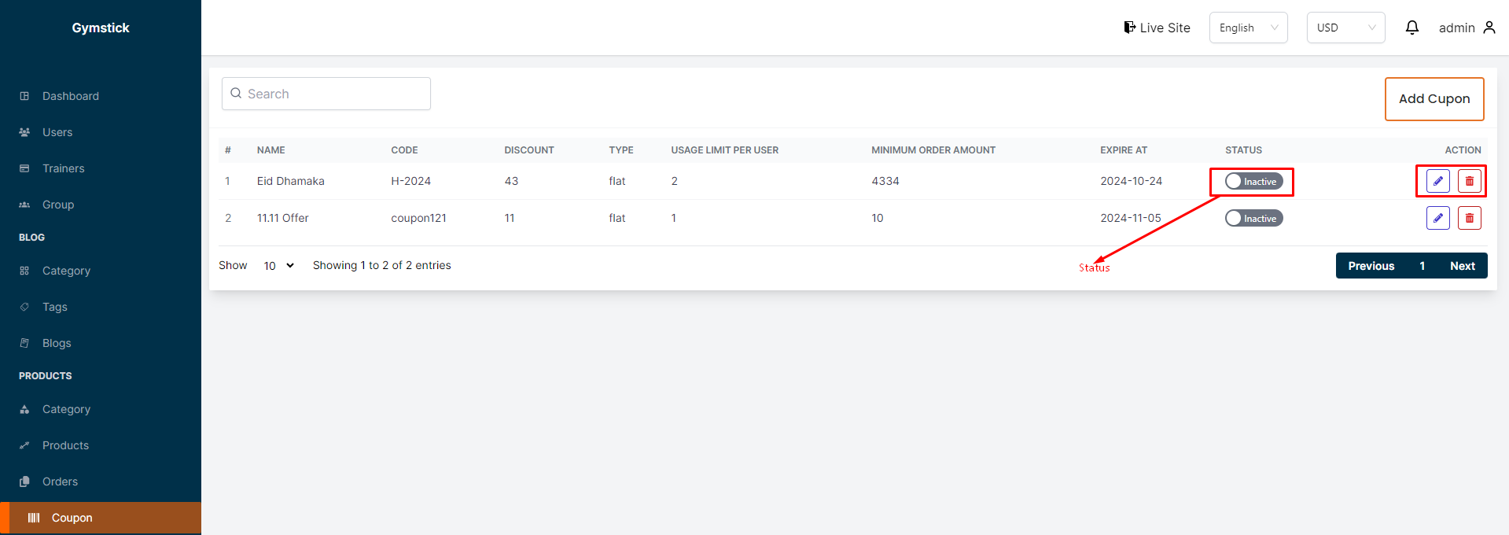Image resolution: width=1509 pixels, height=535 pixels.
Task: Activate the 11.11 Offer coupon status toggle
Action: coord(1253,218)
